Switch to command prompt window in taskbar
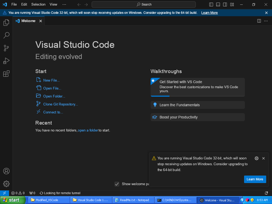The width and height of the screenshot is (272, 204). click(175, 200)
